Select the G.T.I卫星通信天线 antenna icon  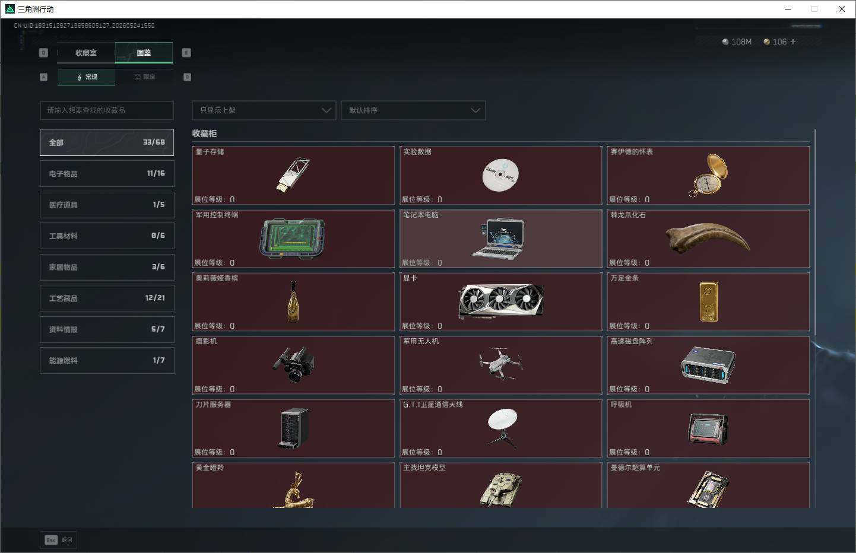pos(502,428)
